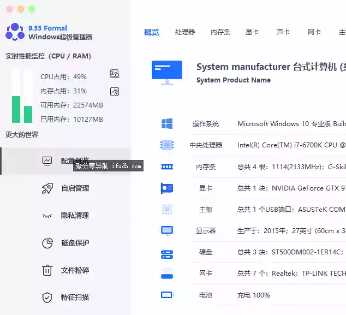Open 特征扫描 in the sidebar
This screenshot has height=315, width=346.
(x=66, y=298)
